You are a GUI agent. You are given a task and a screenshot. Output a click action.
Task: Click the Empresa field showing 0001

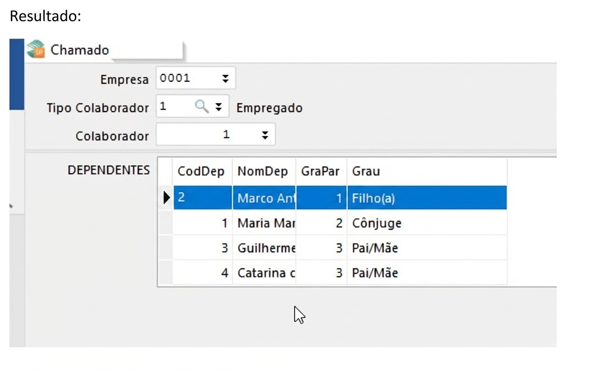[x=196, y=78]
